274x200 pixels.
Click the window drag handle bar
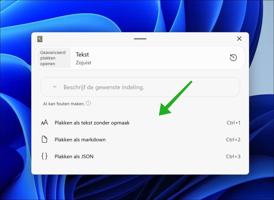click(140, 39)
